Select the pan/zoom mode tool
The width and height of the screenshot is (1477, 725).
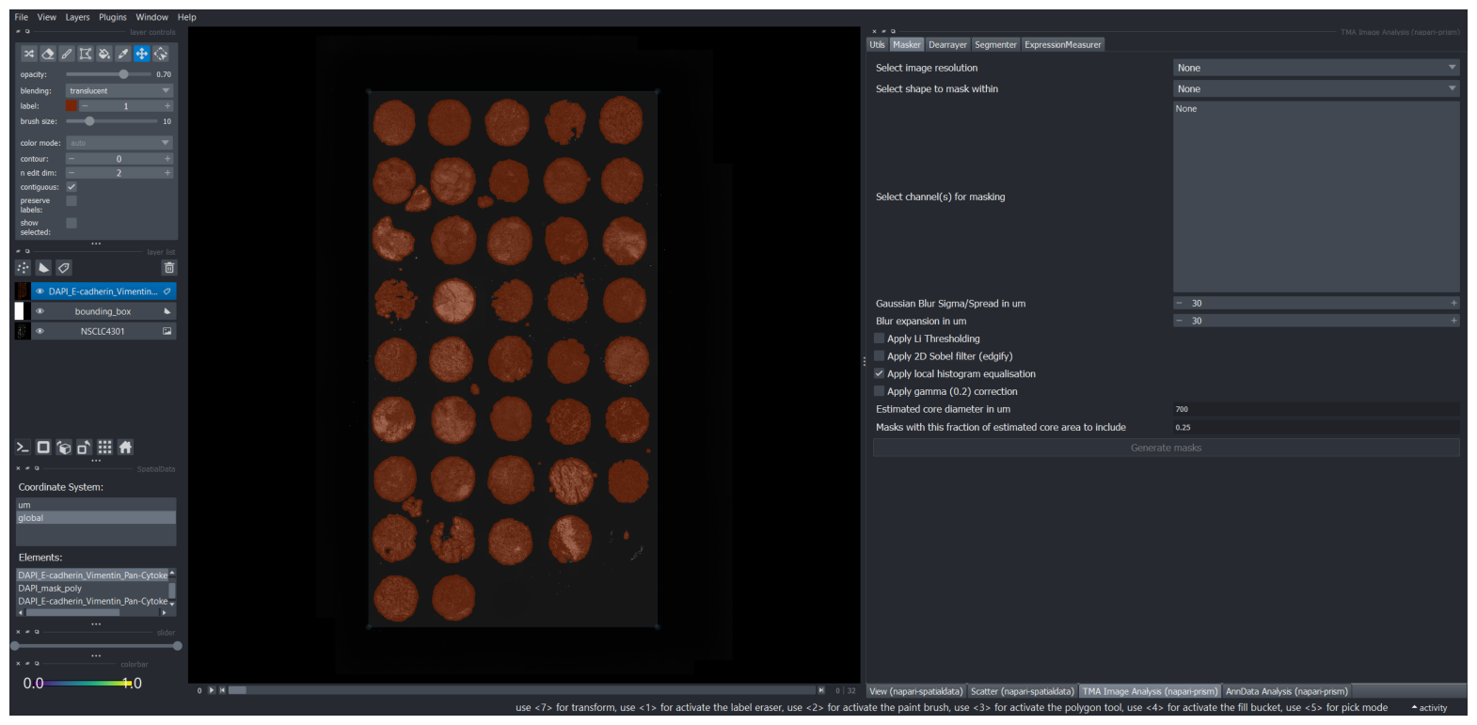tap(142, 54)
